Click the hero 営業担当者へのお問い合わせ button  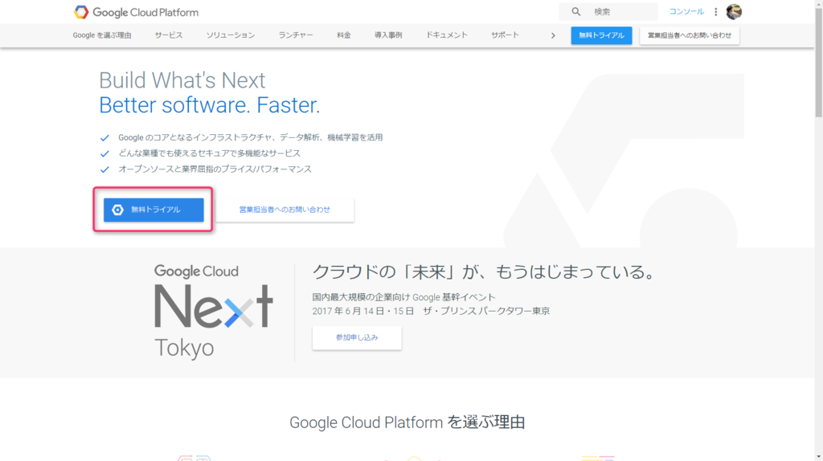[285, 210]
